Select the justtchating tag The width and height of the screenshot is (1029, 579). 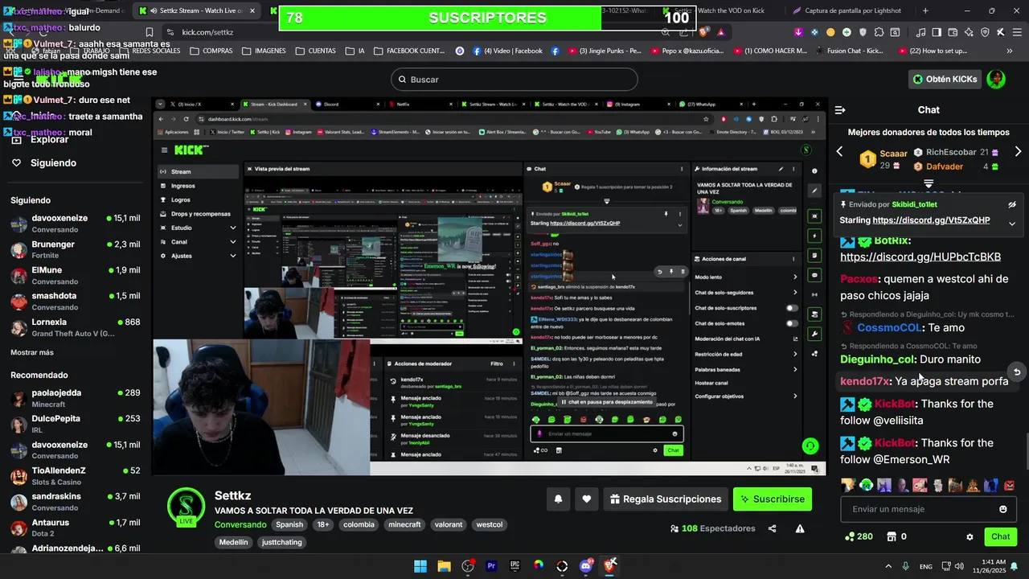click(281, 542)
